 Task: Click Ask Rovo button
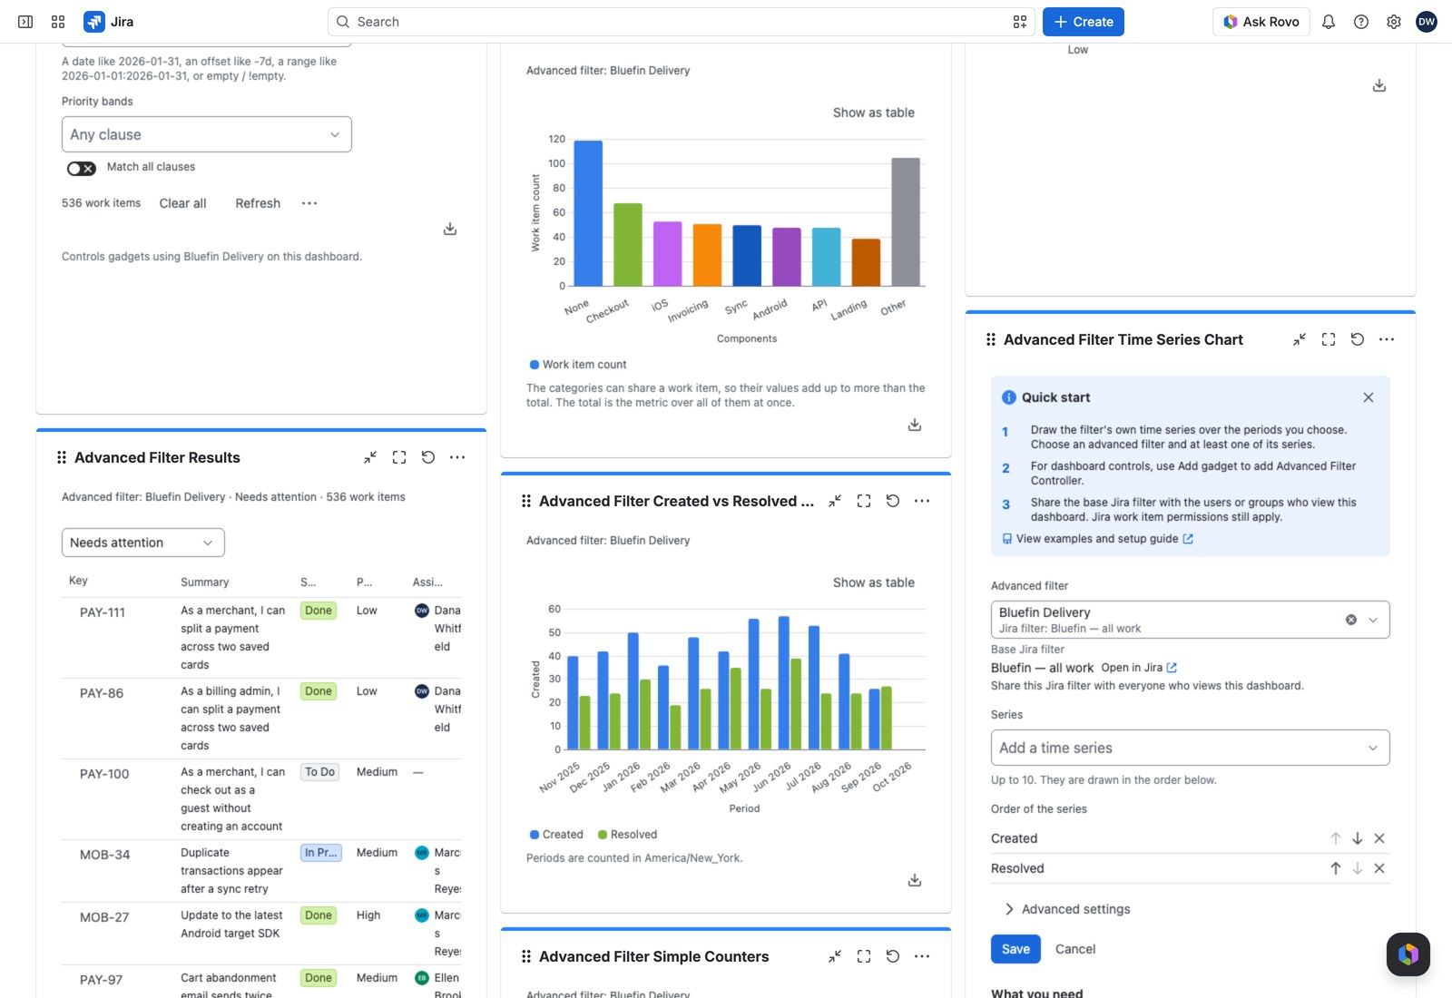pos(1261,22)
